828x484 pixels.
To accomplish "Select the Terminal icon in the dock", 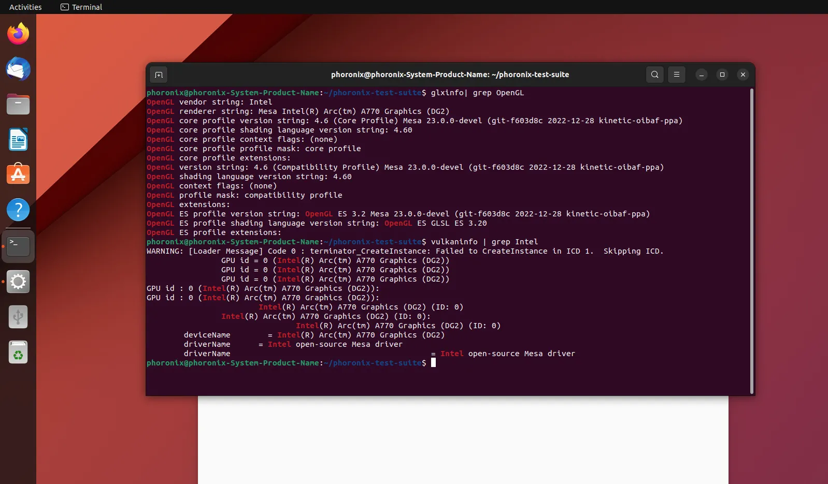I will tap(18, 246).
